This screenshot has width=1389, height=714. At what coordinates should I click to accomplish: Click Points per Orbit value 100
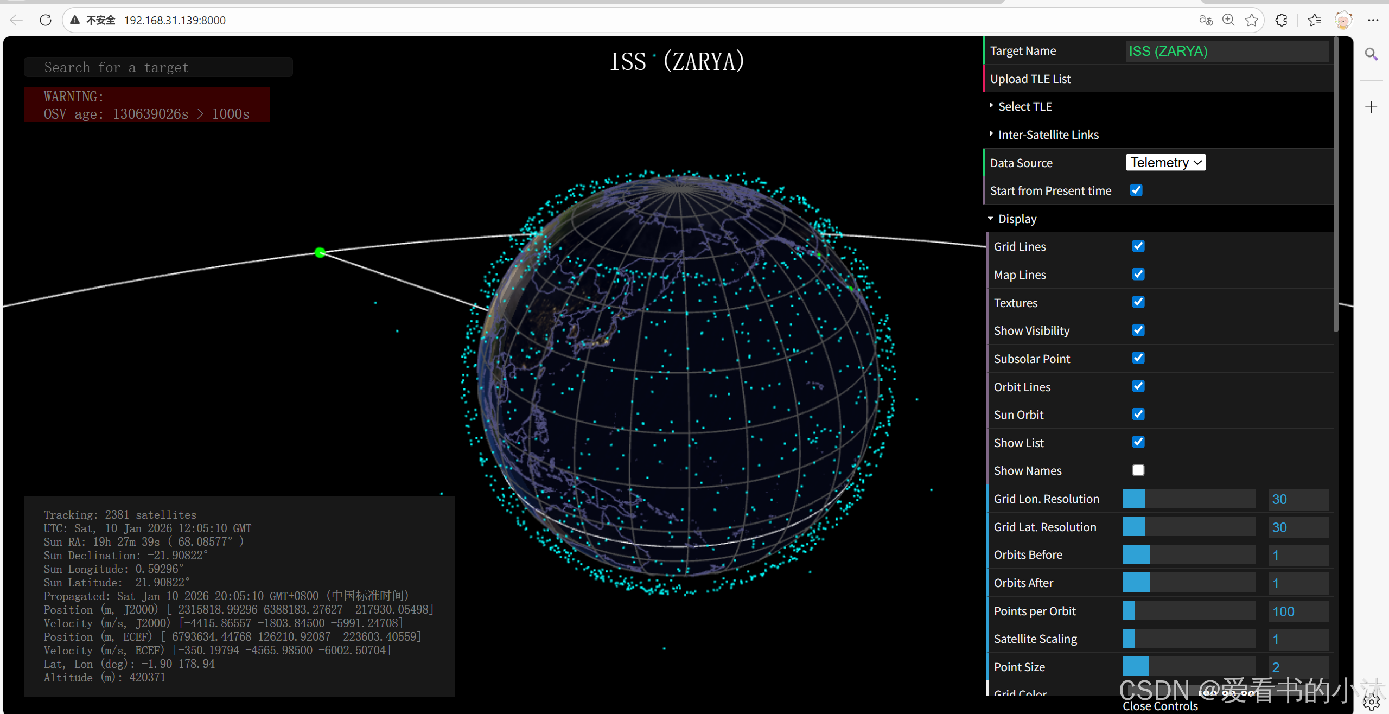pos(1299,611)
